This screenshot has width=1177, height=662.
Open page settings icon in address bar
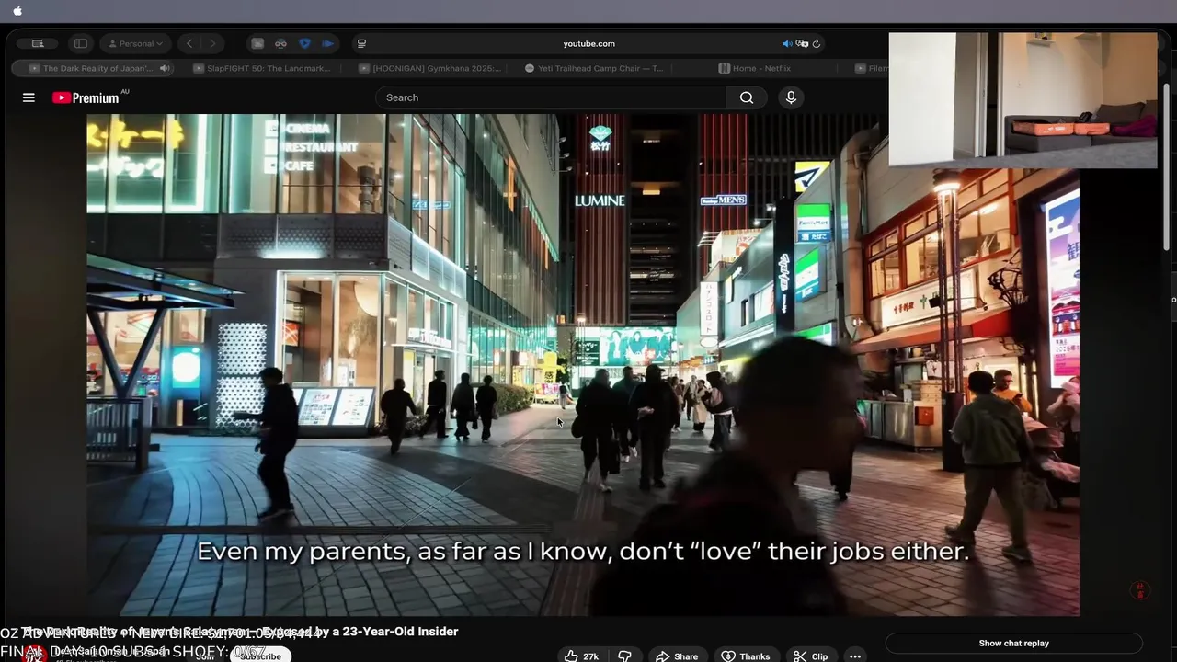[x=361, y=43]
